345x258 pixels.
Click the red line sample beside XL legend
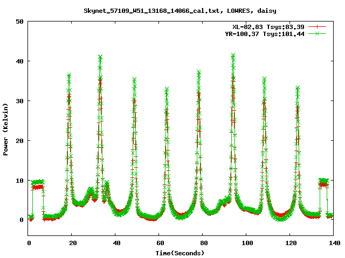[317, 27]
